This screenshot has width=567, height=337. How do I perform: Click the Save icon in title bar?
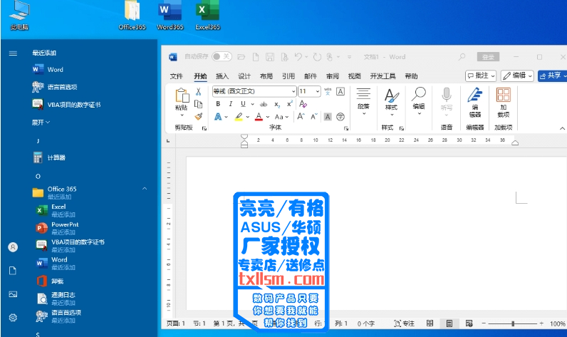pyautogui.click(x=270, y=57)
